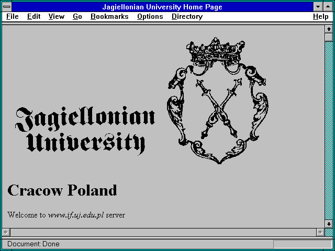Click the Cracow Poland heading

point(62,190)
